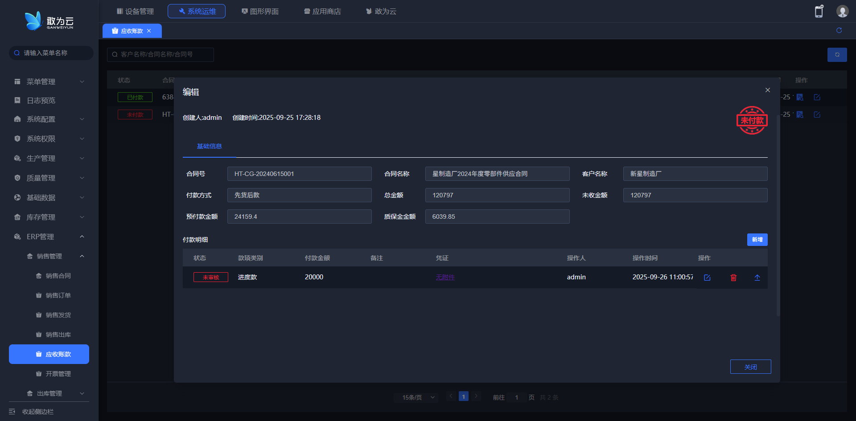Delete the 进度款 payment record
This screenshot has height=421, width=856.
click(x=733, y=278)
